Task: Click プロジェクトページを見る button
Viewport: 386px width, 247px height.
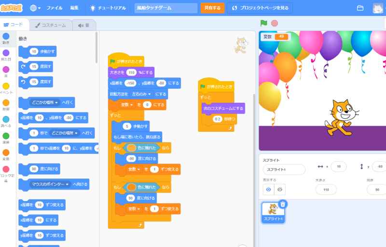Action: pos(260,8)
